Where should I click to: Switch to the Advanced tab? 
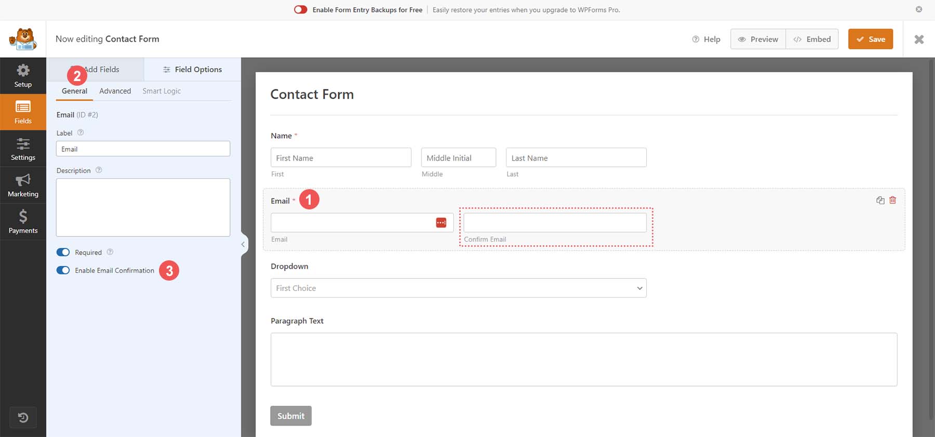point(115,91)
